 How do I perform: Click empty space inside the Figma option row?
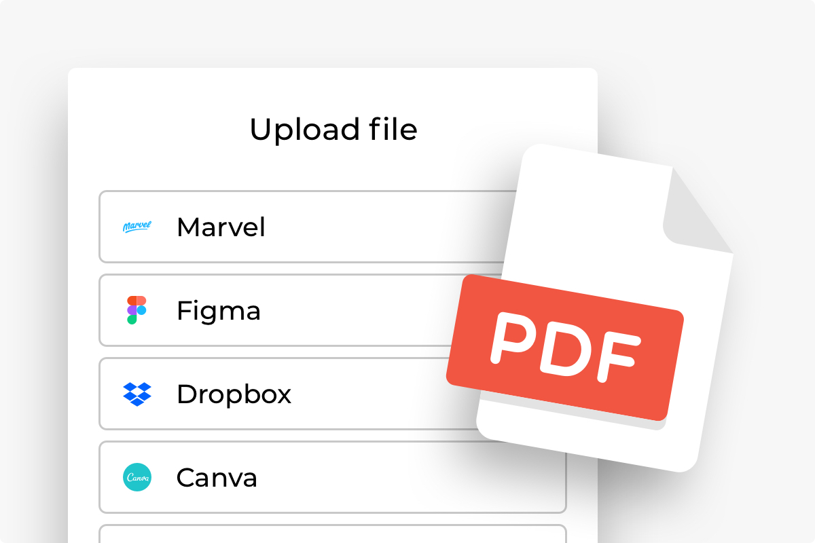(353, 310)
